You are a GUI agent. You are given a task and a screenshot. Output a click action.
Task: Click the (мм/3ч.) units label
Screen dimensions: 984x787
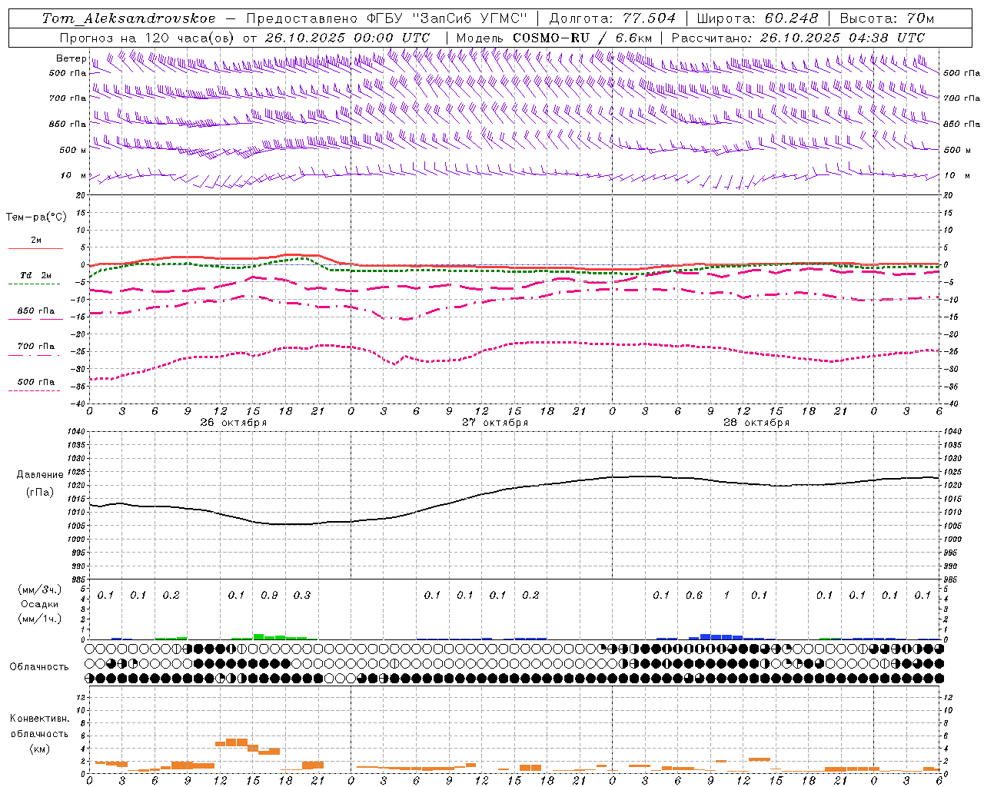click(40, 589)
